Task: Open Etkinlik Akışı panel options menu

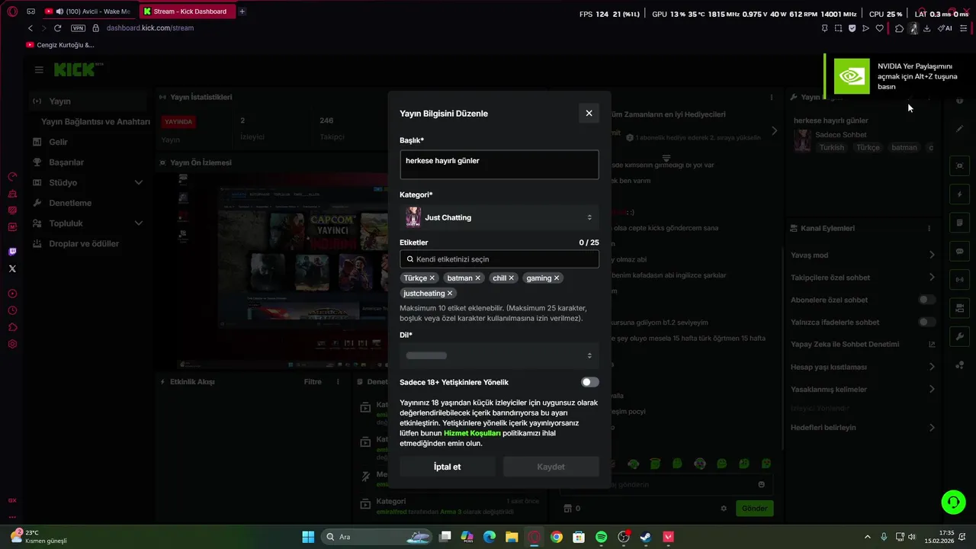Action: click(x=338, y=382)
